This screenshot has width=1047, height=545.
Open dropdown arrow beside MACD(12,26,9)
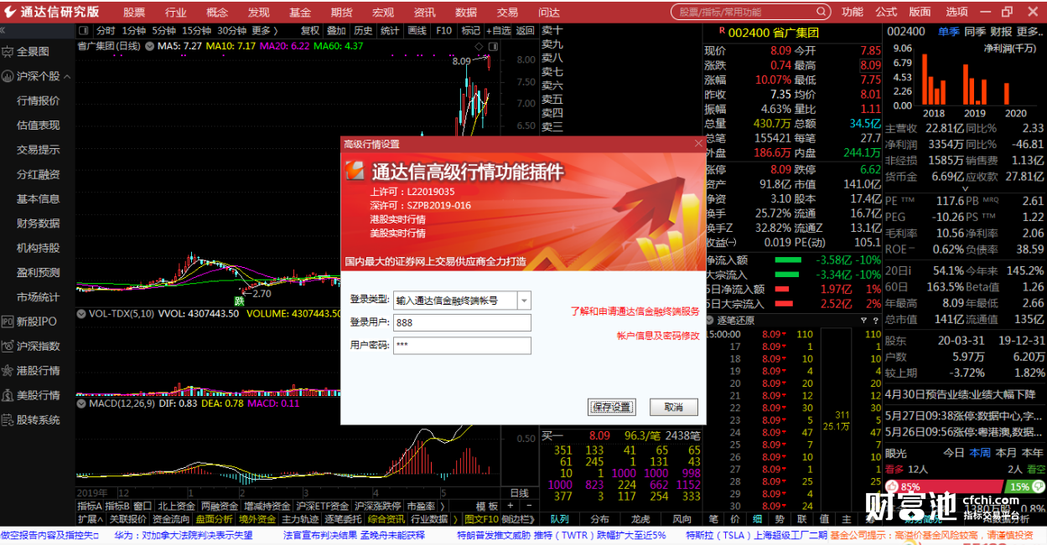pyautogui.click(x=82, y=404)
